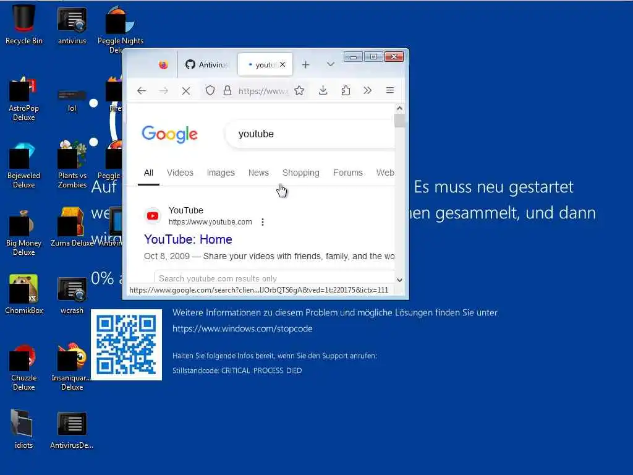Show more toolbar tools via double chevron
The image size is (633, 475).
click(367, 90)
